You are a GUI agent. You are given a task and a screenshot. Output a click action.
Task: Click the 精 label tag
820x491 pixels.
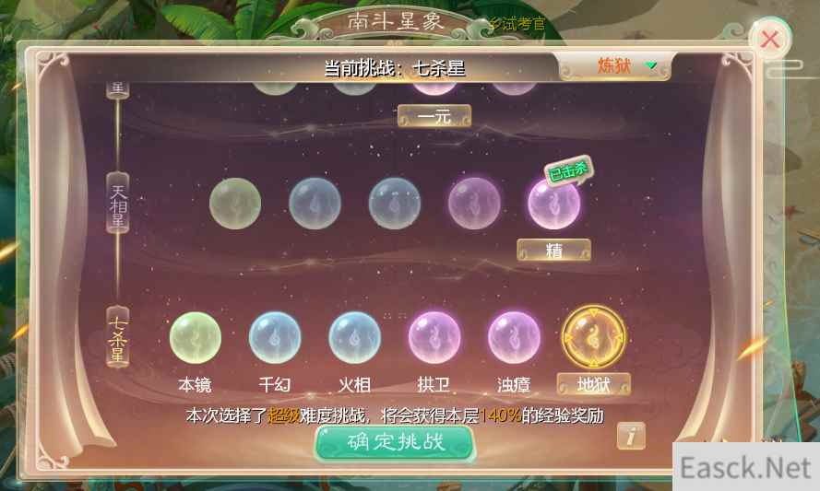553,251
